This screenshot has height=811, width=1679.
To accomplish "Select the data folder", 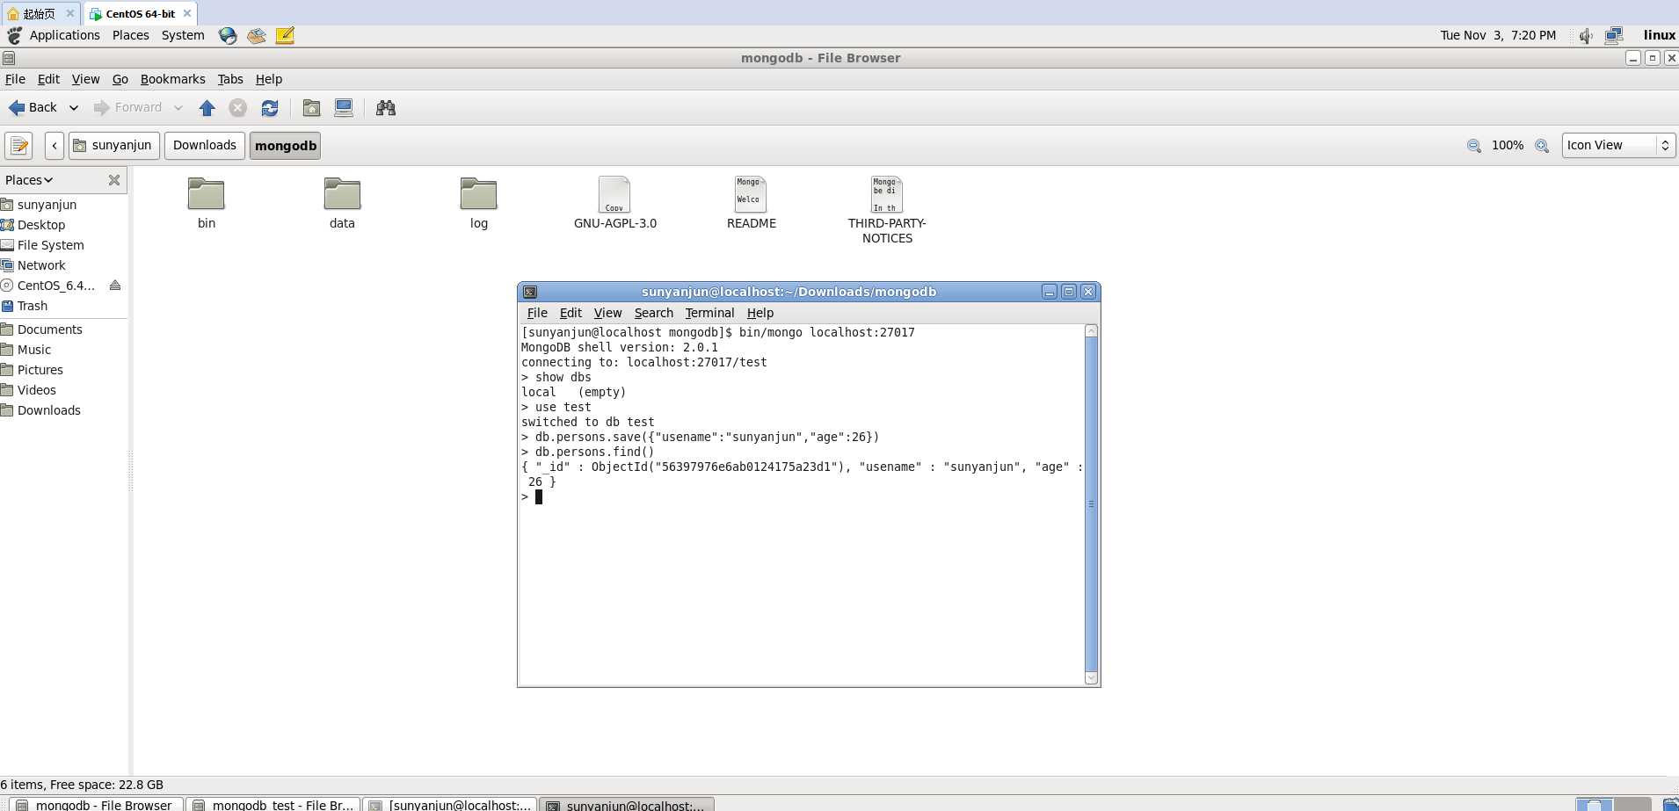I will [342, 204].
